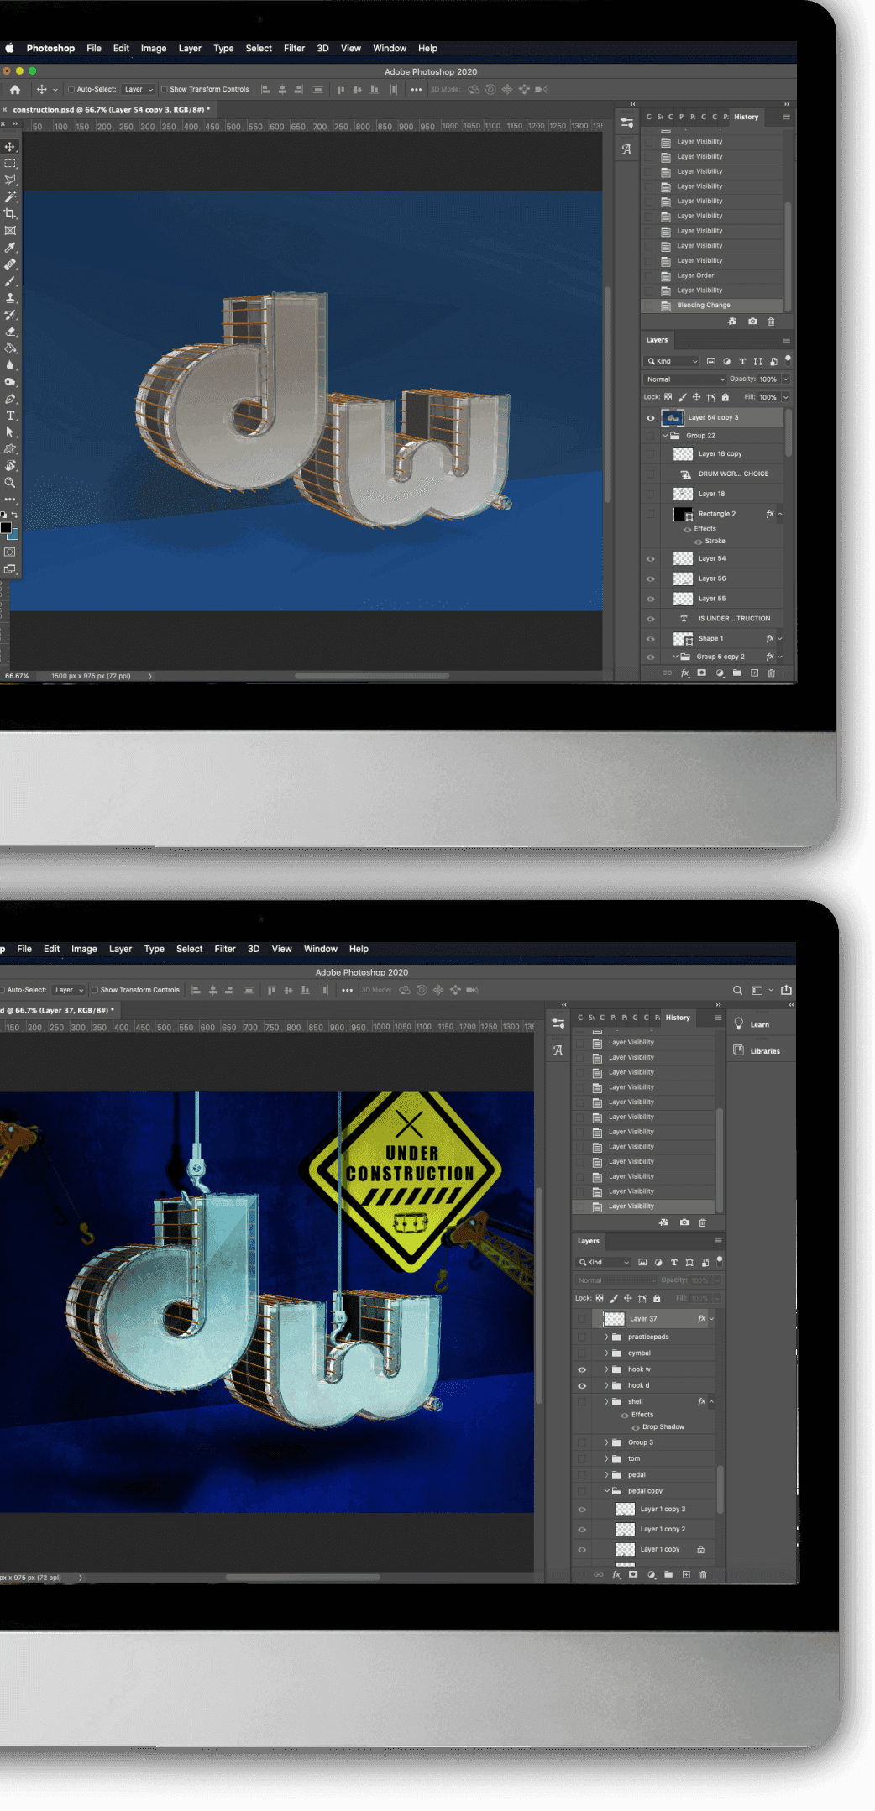
Task: Click the Home icon in top window options bar
Action: [x=14, y=89]
